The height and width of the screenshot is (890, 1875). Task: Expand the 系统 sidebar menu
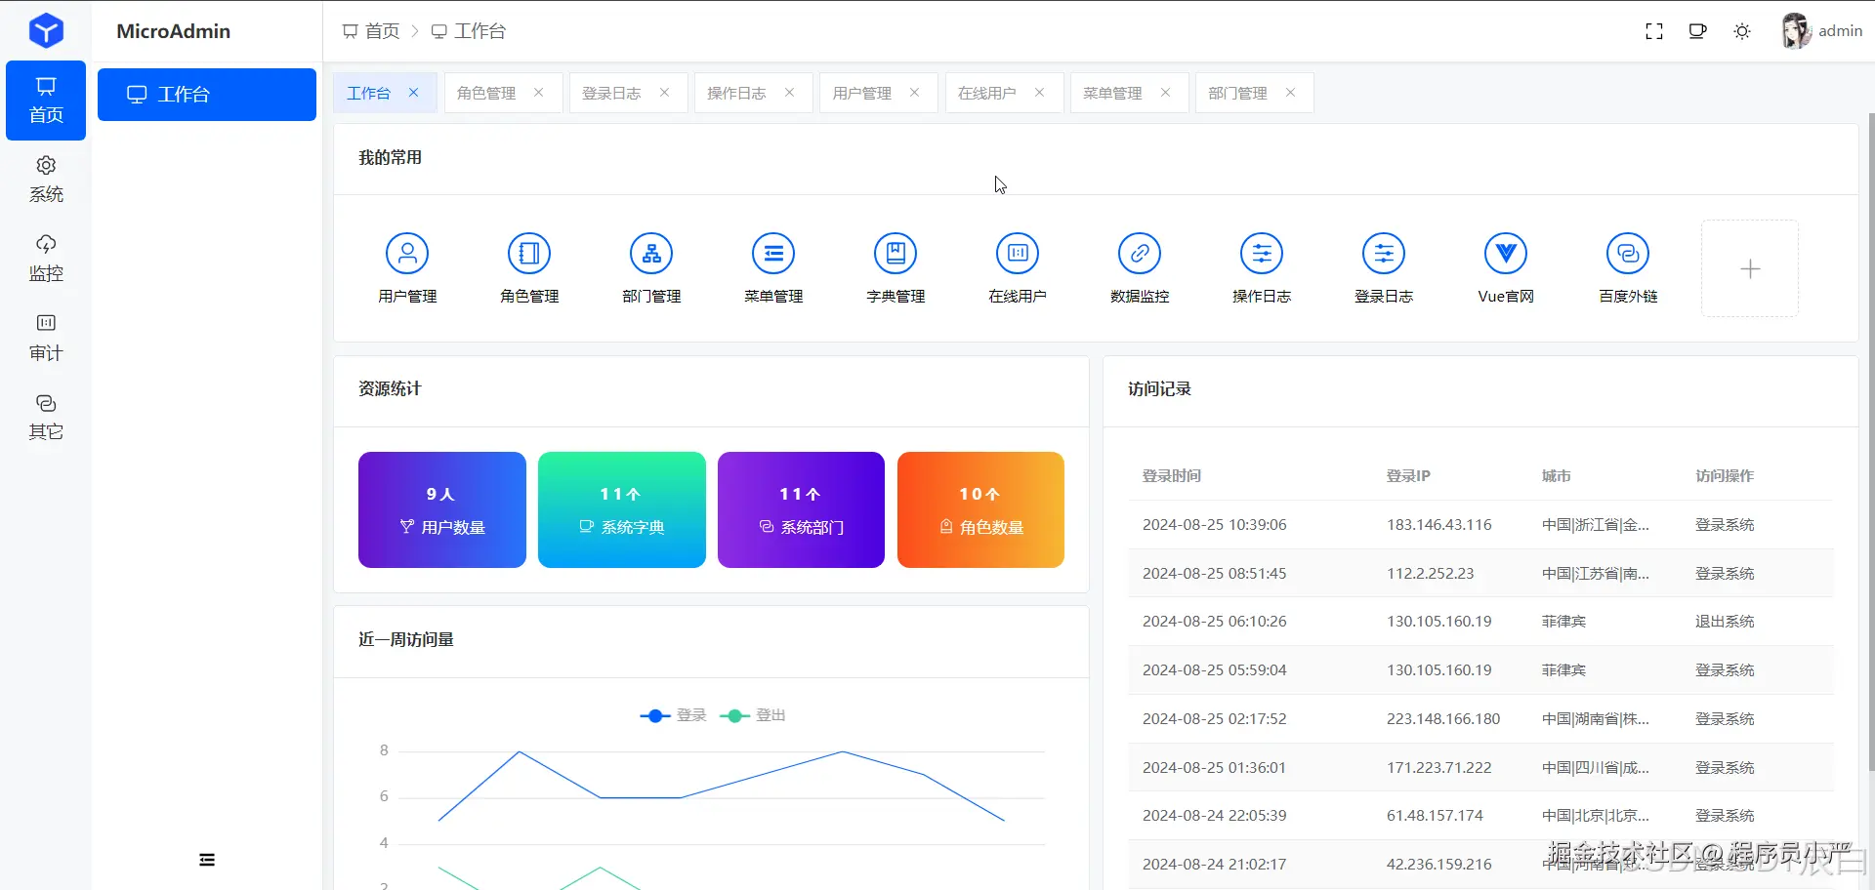tap(45, 178)
